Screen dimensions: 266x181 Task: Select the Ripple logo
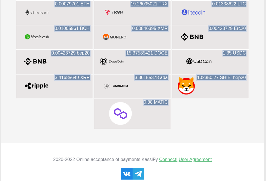pyautogui.click(x=37, y=86)
